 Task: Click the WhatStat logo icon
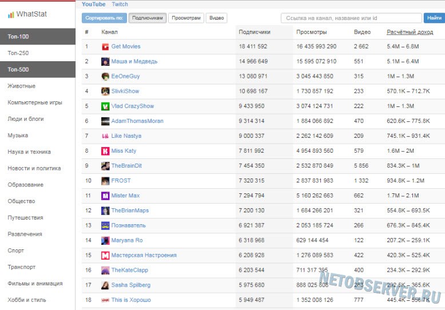11,15
